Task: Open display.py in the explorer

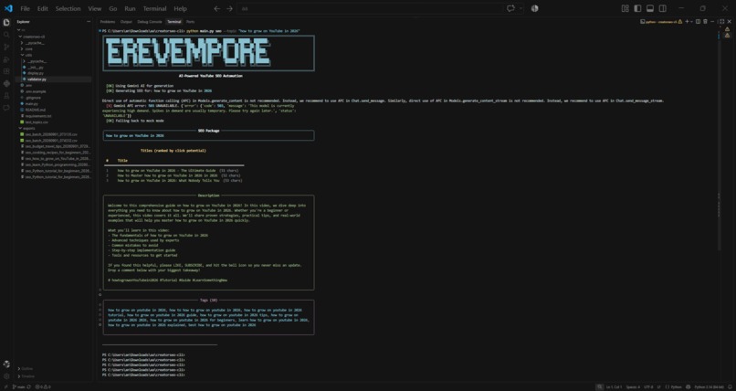Action: pos(36,73)
